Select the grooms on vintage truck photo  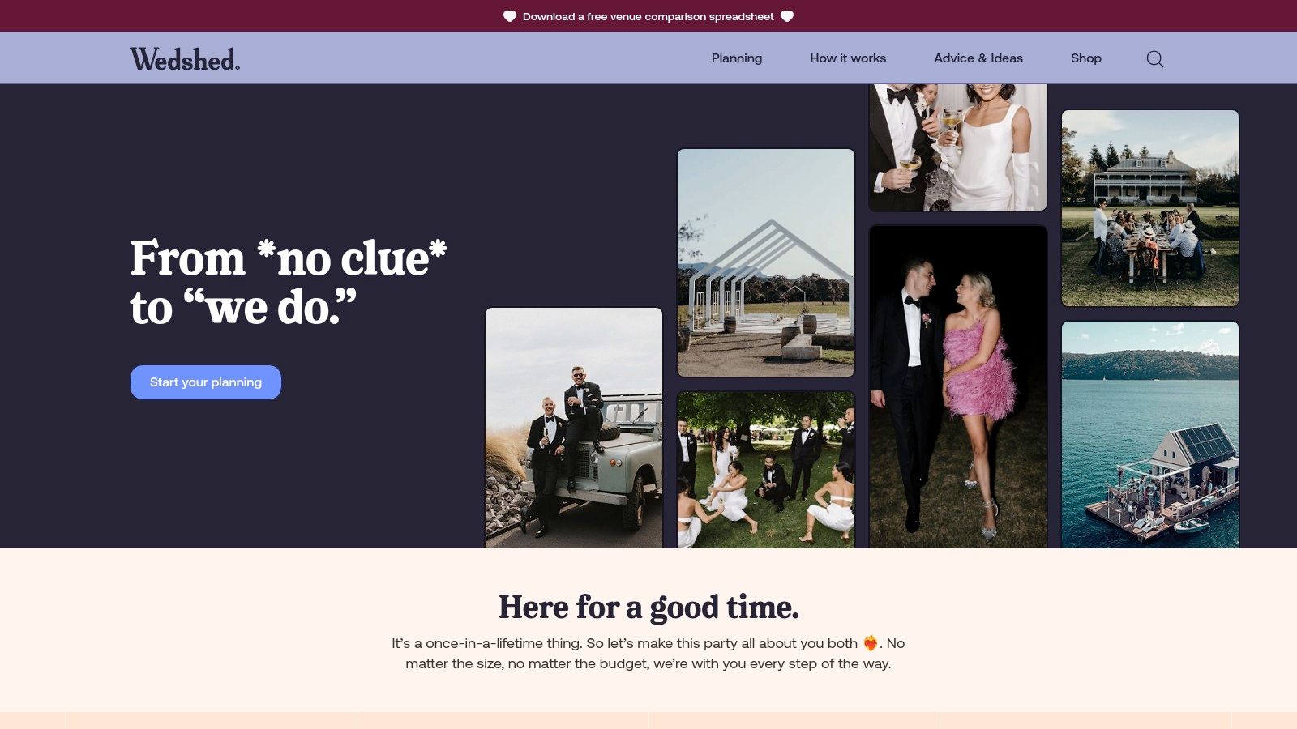pyautogui.click(x=574, y=428)
